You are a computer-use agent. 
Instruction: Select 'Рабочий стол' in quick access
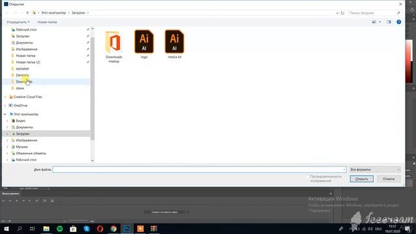tap(26, 30)
